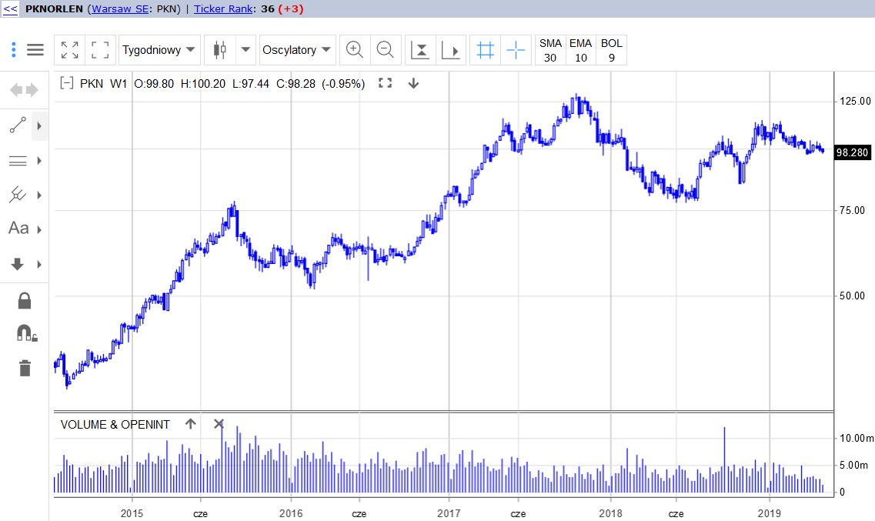Viewport: 875px width, 521px height.
Task: Toggle the grid lines icon
Action: [485, 50]
